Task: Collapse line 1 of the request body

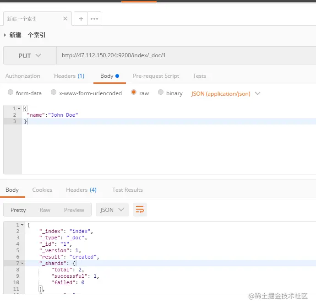Action: (x=19, y=108)
